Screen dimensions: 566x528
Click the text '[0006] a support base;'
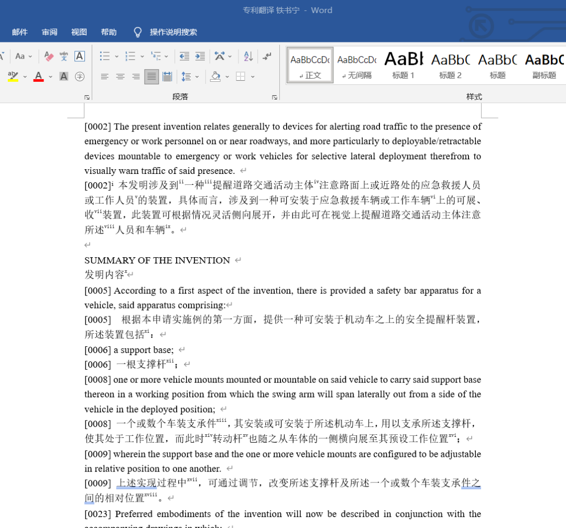click(x=129, y=350)
